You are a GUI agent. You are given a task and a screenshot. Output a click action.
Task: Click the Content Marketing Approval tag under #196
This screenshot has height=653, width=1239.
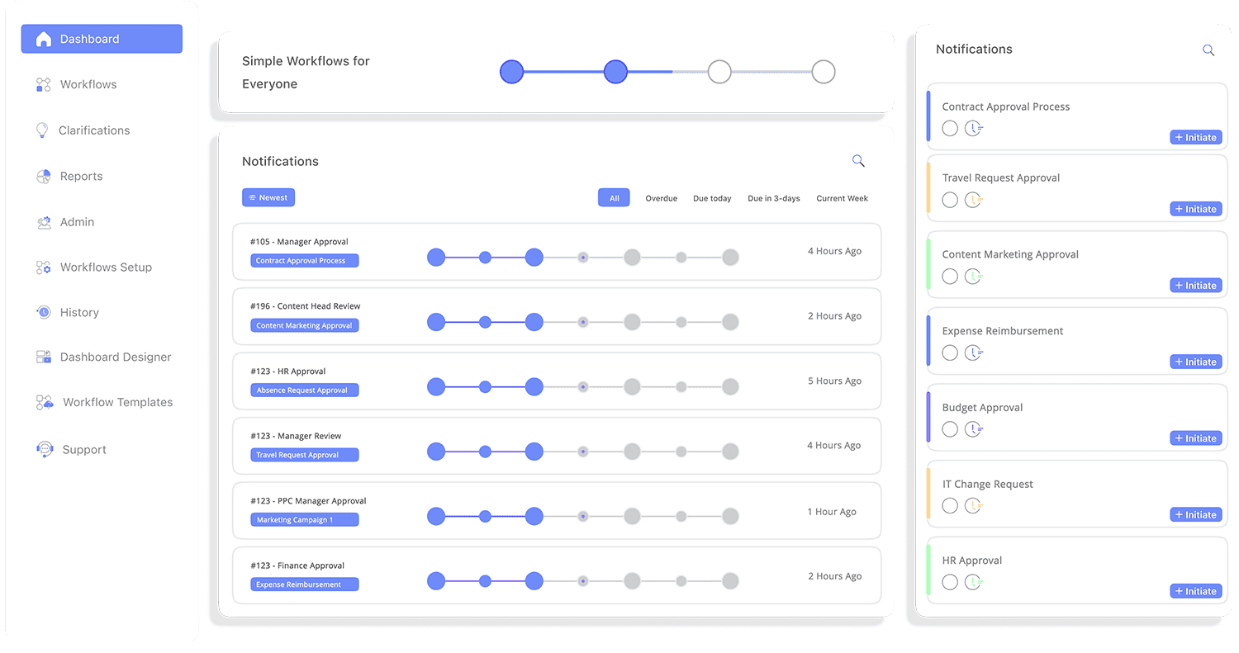click(305, 325)
